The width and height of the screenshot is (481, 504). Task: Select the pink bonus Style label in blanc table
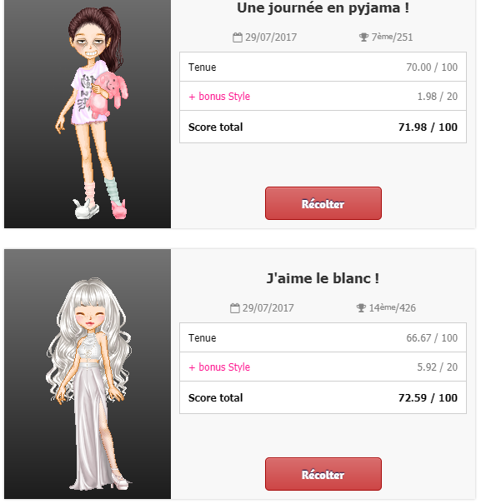[219, 367]
